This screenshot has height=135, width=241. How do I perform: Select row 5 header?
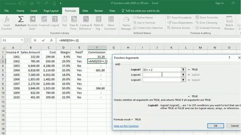point(3,70)
